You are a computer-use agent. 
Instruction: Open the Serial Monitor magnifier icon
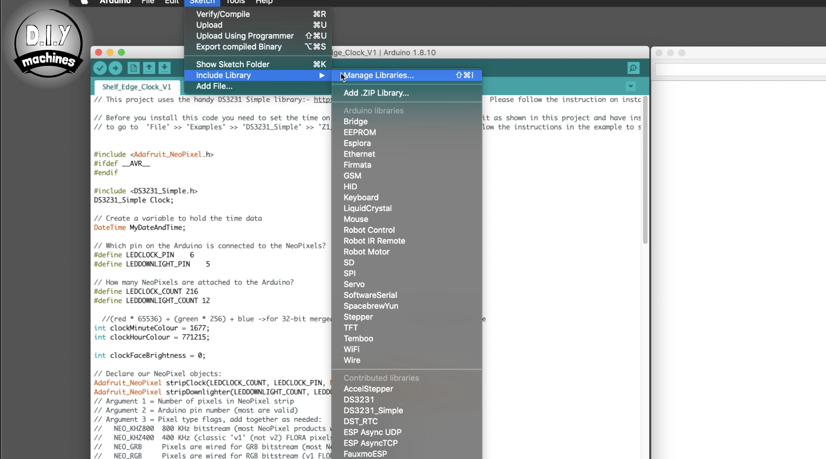click(633, 68)
